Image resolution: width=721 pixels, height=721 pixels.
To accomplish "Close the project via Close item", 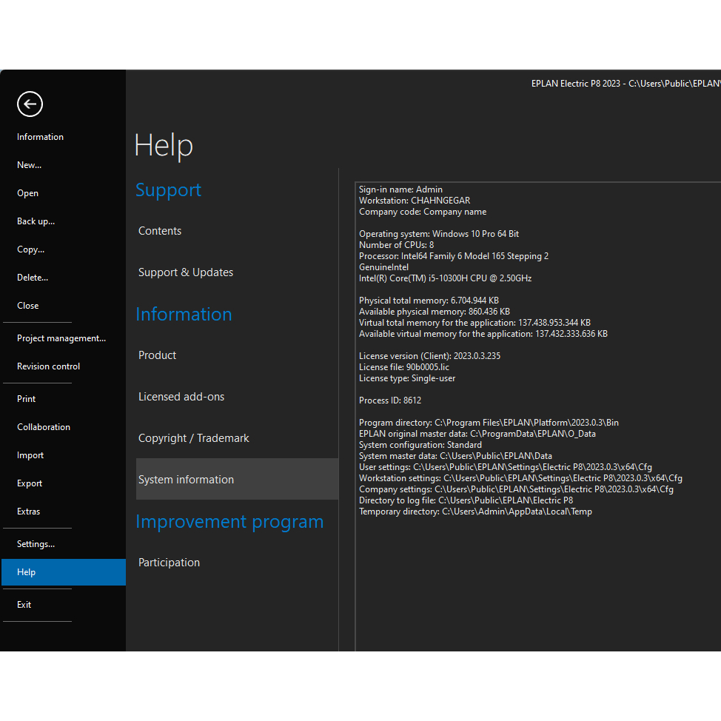I will pos(28,306).
